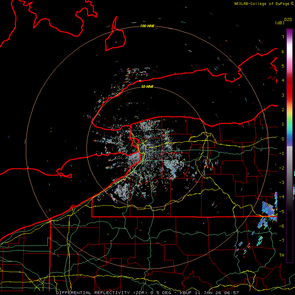295x295 pixels.
Task: Click the 11 JAN 26 date stamp
Action: (x=208, y=293)
